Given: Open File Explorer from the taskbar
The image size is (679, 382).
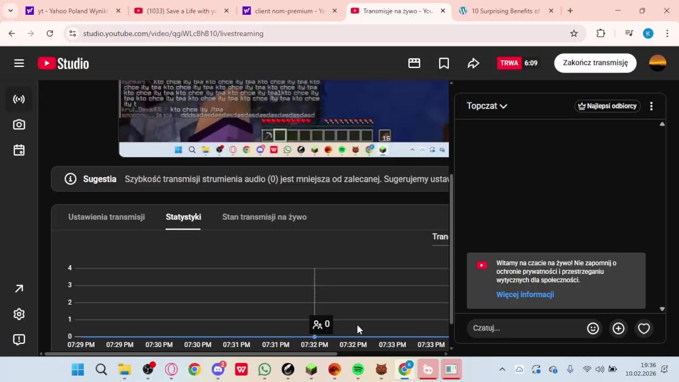Looking at the screenshot, I should [x=125, y=369].
